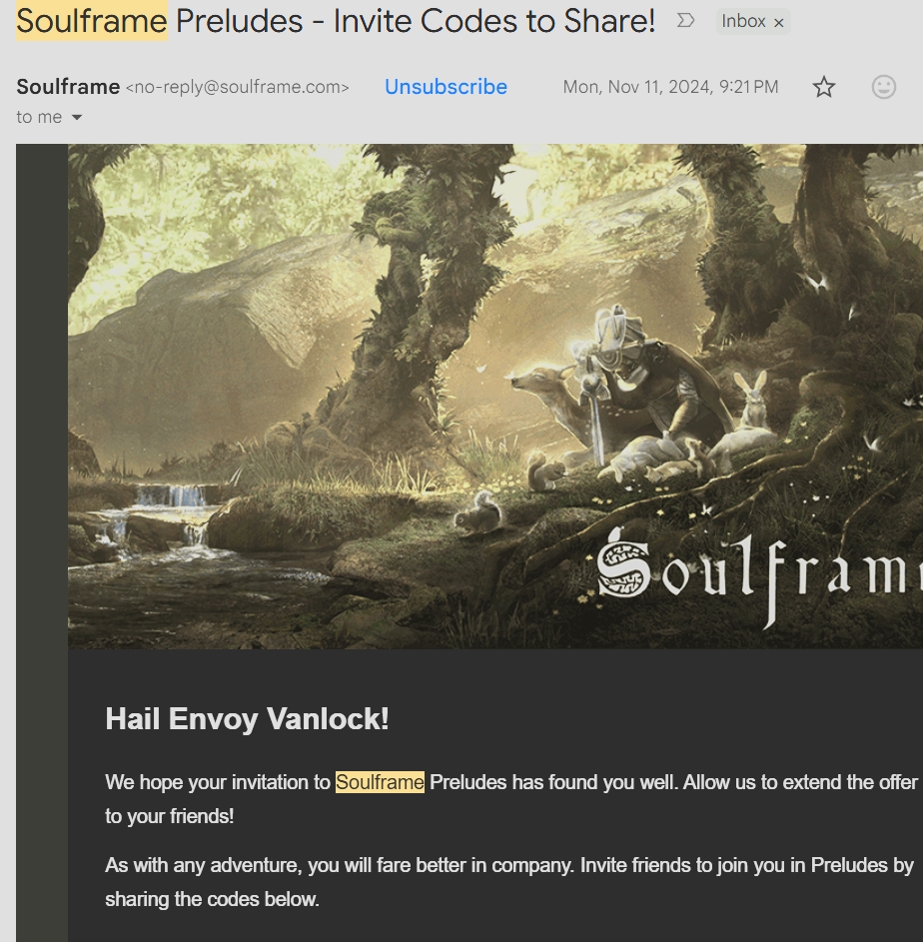Click the white rabbit in the banner image
Image resolution: width=923 pixels, height=942 pixels.
[x=751, y=397]
